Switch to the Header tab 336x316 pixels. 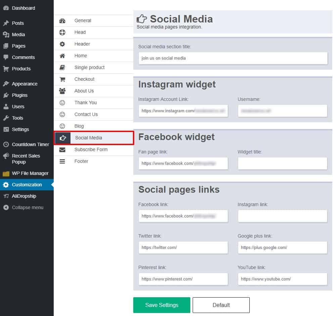click(94, 44)
